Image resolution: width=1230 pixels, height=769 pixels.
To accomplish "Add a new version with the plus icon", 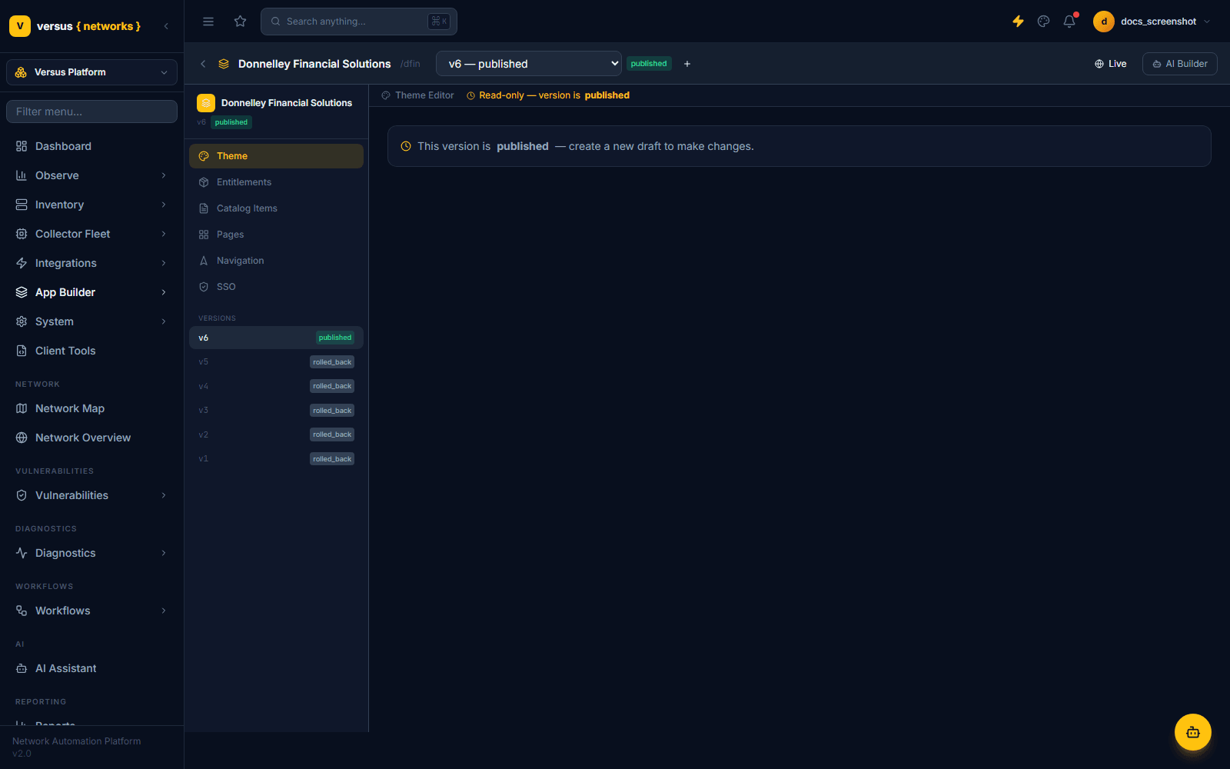I will pyautogui.click(x=687, y=64).
